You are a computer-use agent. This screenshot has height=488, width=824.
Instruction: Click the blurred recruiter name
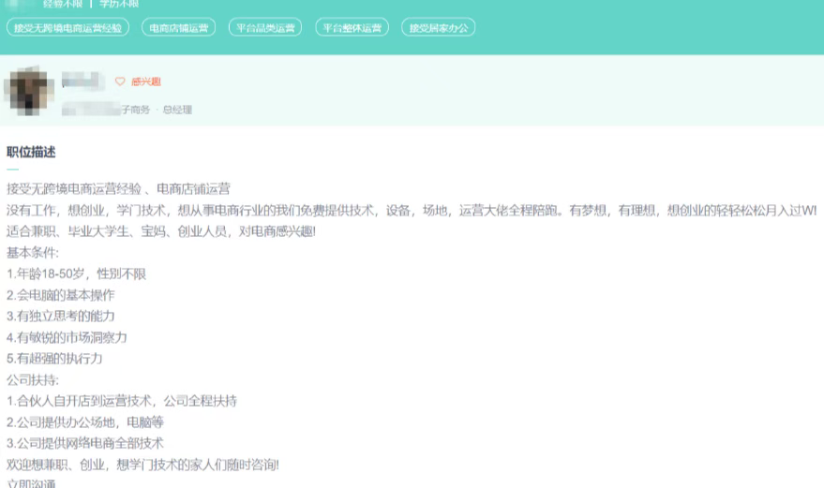[82, 81]
